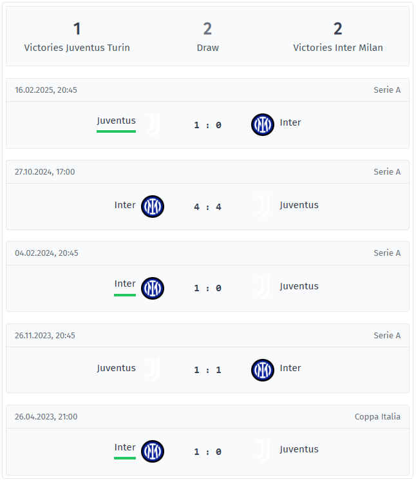The image size is (416, 482).
Task: Click the Juventus logo in the 4:4 draw match
Action: [x=263, y=206]
